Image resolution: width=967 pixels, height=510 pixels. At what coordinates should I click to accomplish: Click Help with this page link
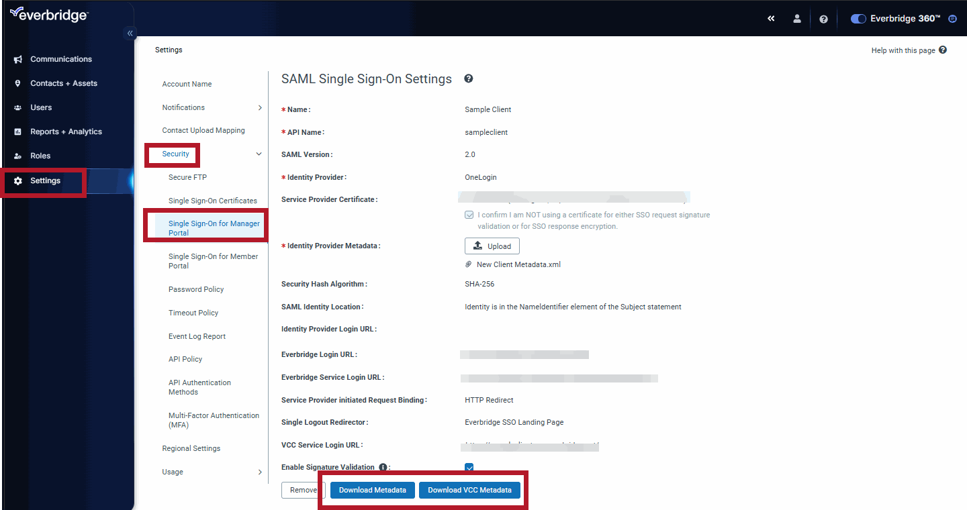pos(903,50)
